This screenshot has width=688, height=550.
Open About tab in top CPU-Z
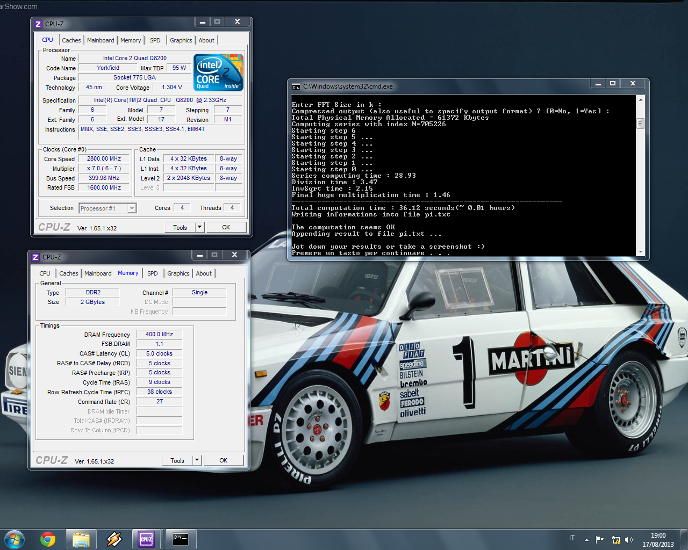tap(206, 40)
